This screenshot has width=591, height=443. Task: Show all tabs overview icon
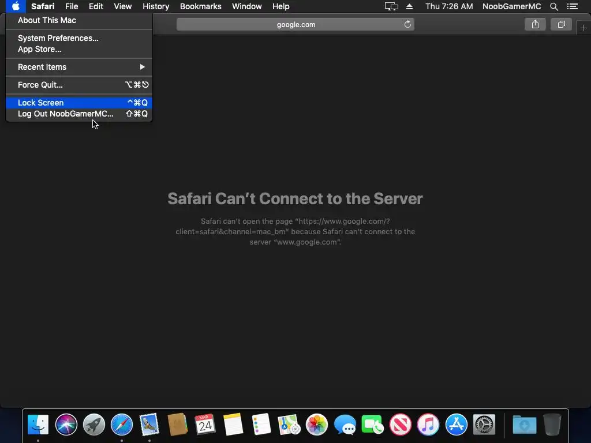click(x=561, y=24)
